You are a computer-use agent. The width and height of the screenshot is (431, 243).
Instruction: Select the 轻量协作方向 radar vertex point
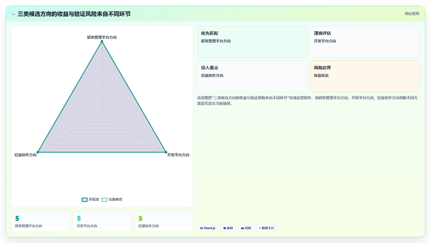coord(38,152)
